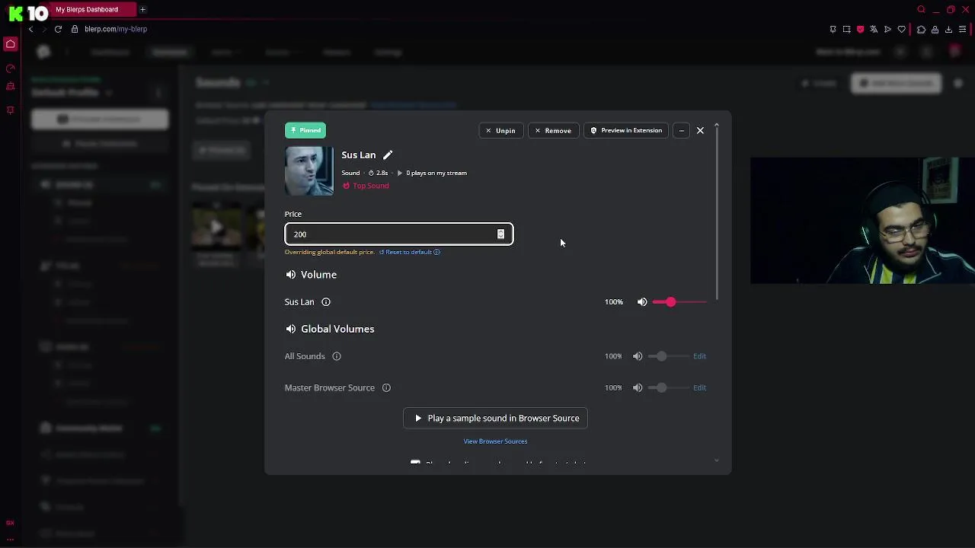The width and height of the screenshot is (975, 548).
Task: Open the browser profile account icon
Action: point(935,30)
